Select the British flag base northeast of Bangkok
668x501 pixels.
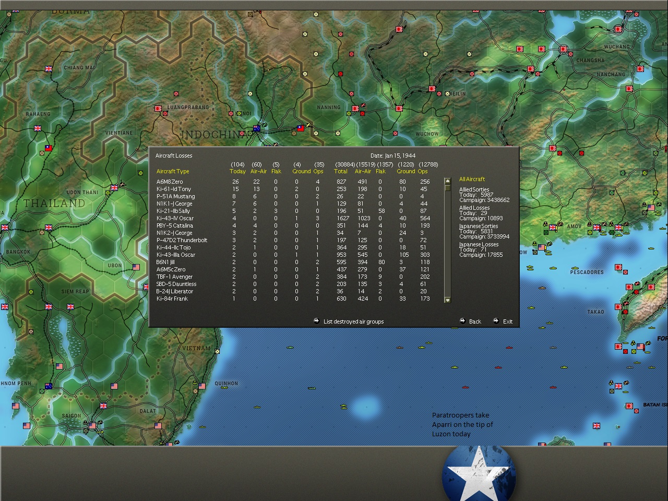[49, 228]
